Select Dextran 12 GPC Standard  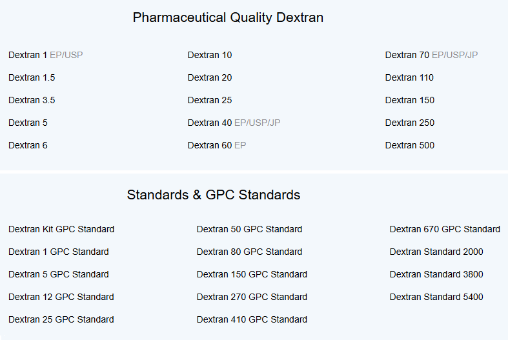[x=61, y=297]
